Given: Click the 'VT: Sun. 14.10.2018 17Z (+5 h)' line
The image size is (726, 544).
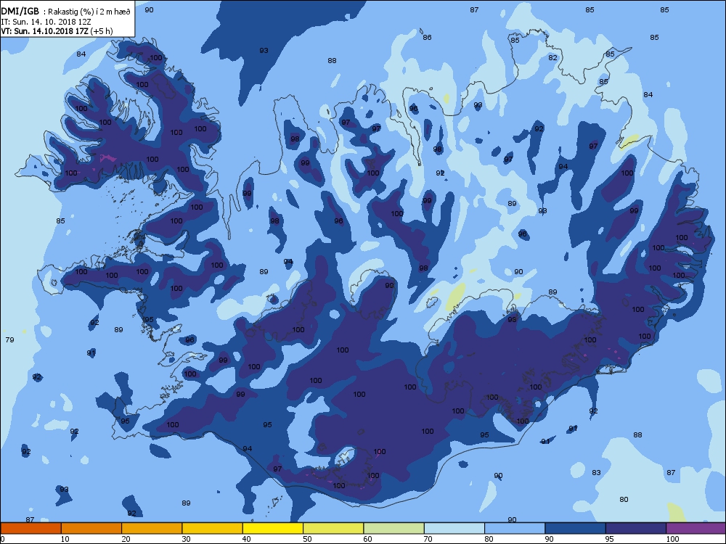Looking at the screenshot, I should 57,31.
